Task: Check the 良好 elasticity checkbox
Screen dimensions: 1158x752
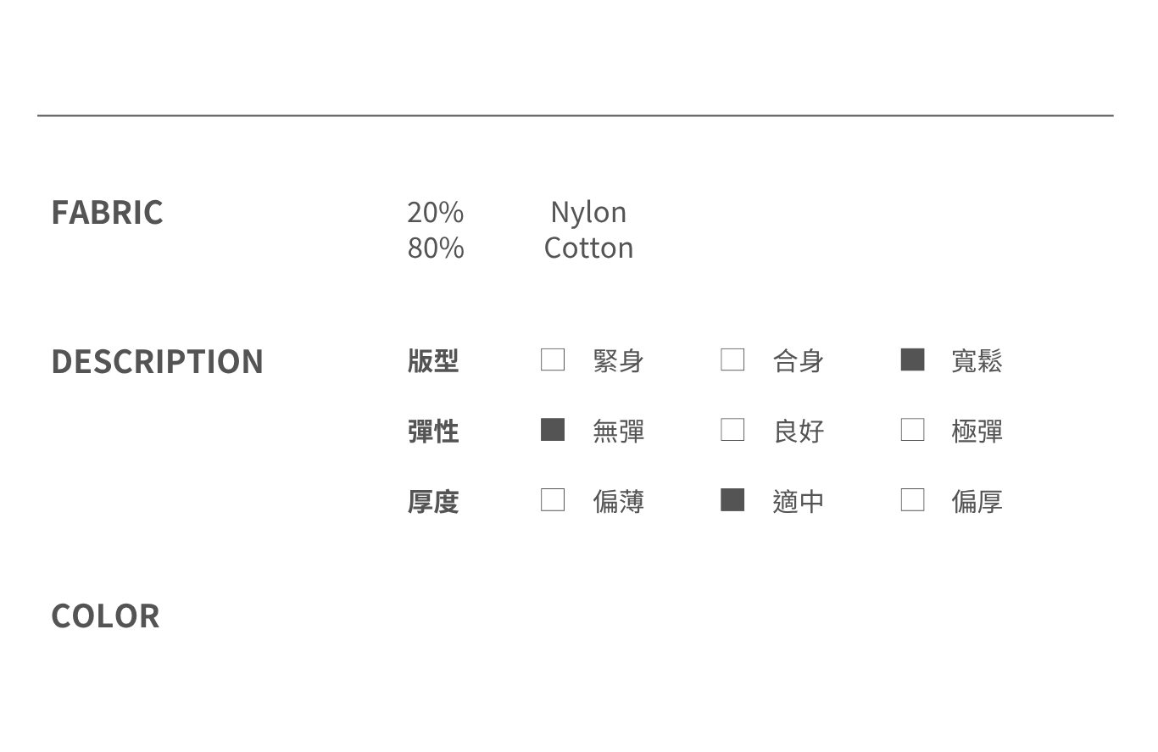Action: (732, 430)
